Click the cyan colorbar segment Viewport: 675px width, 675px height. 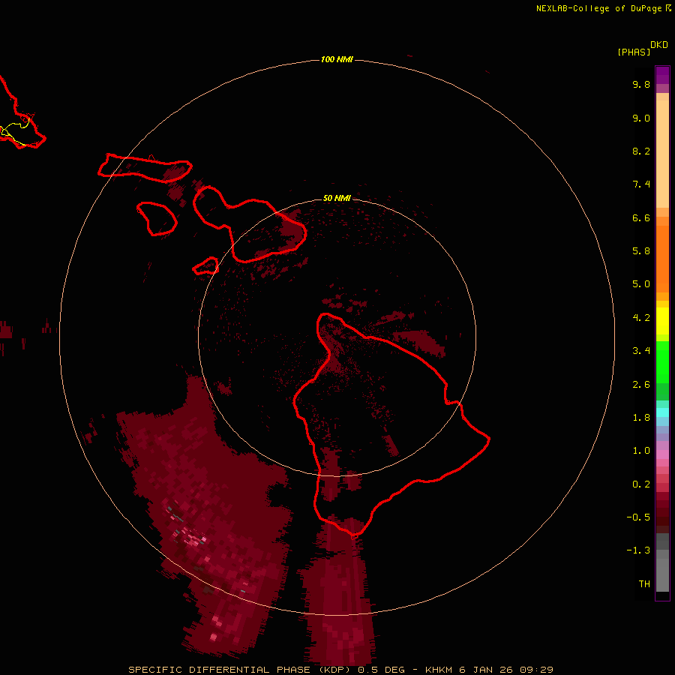click(x=662, y=412)
